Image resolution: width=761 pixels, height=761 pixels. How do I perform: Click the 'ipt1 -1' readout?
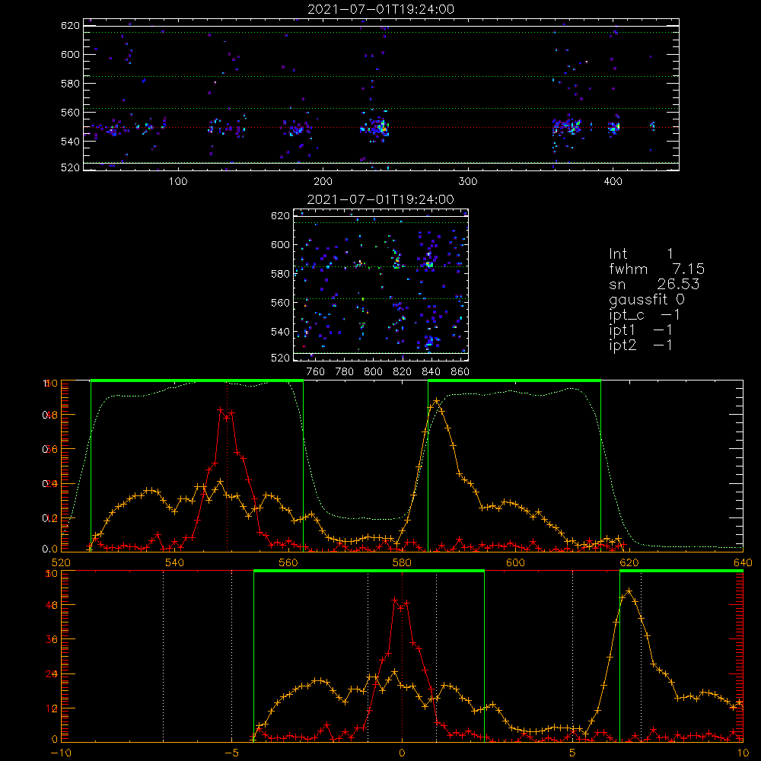pyautogui.click(x=641, y=330)
